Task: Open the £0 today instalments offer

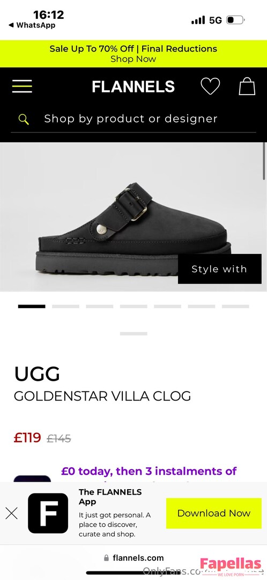Action: pyautogui.click(x=149, y=472)
